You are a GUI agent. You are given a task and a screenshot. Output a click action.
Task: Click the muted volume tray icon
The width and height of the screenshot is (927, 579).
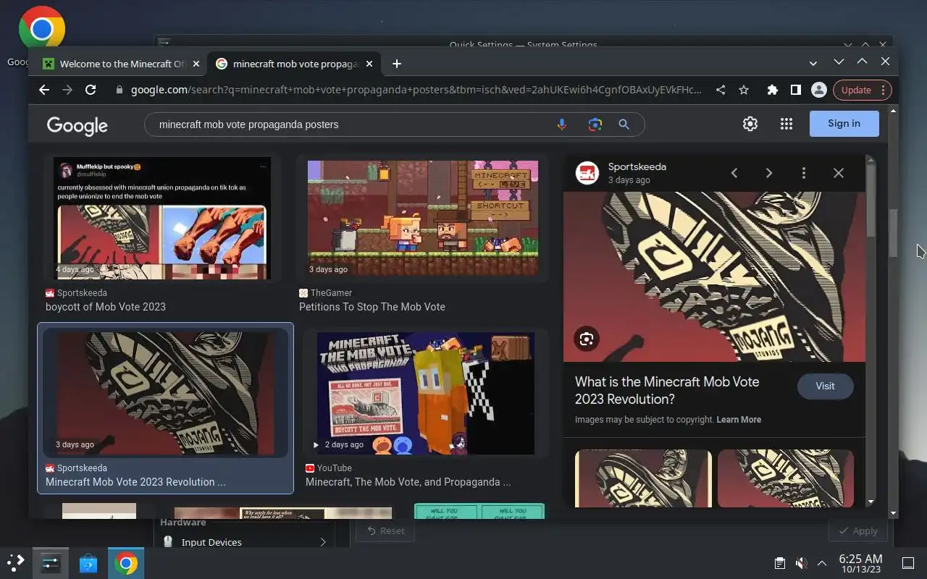coord(801,563)
